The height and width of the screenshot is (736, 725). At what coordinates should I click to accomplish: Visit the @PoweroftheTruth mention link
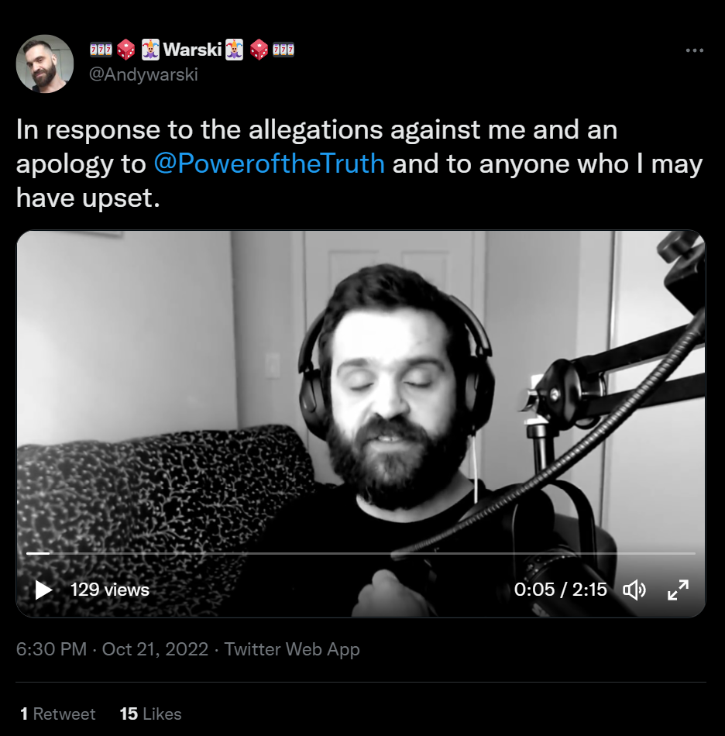[x=270, y=163]
